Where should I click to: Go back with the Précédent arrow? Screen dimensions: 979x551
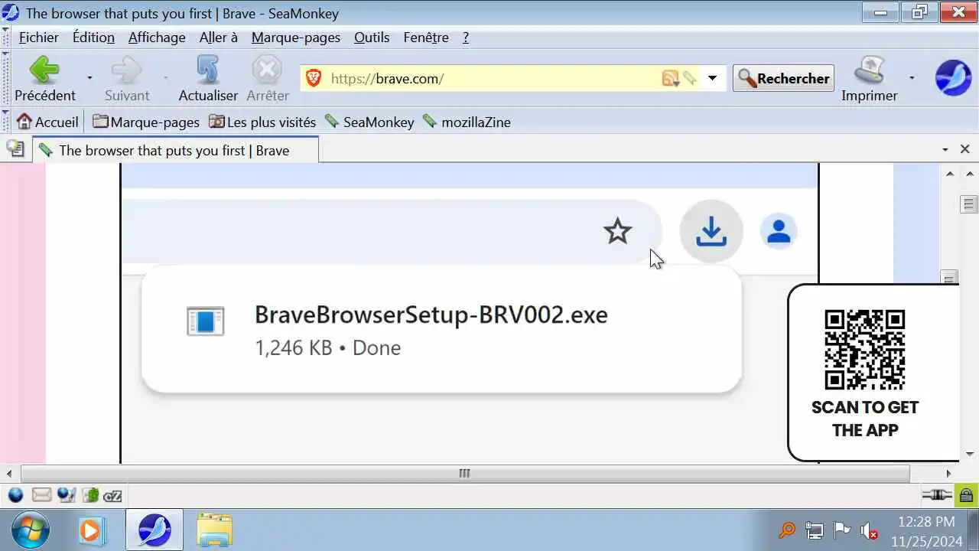click(x=44, y=78)
